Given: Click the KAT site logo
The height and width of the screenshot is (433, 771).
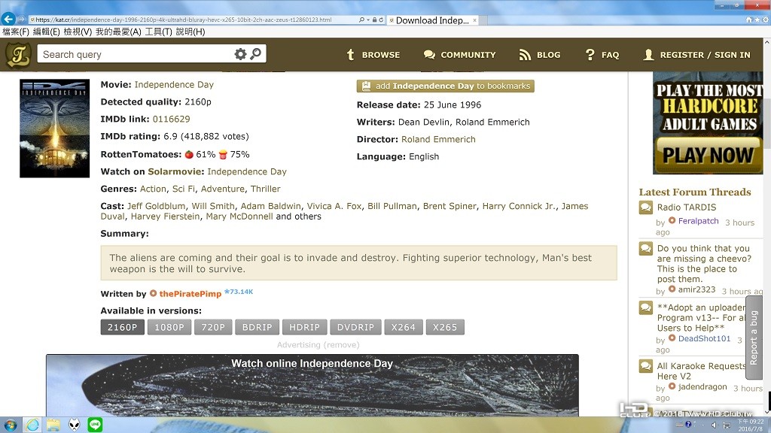Looking at the screenshot, I should pyautogui.click(x=18, y=54).
